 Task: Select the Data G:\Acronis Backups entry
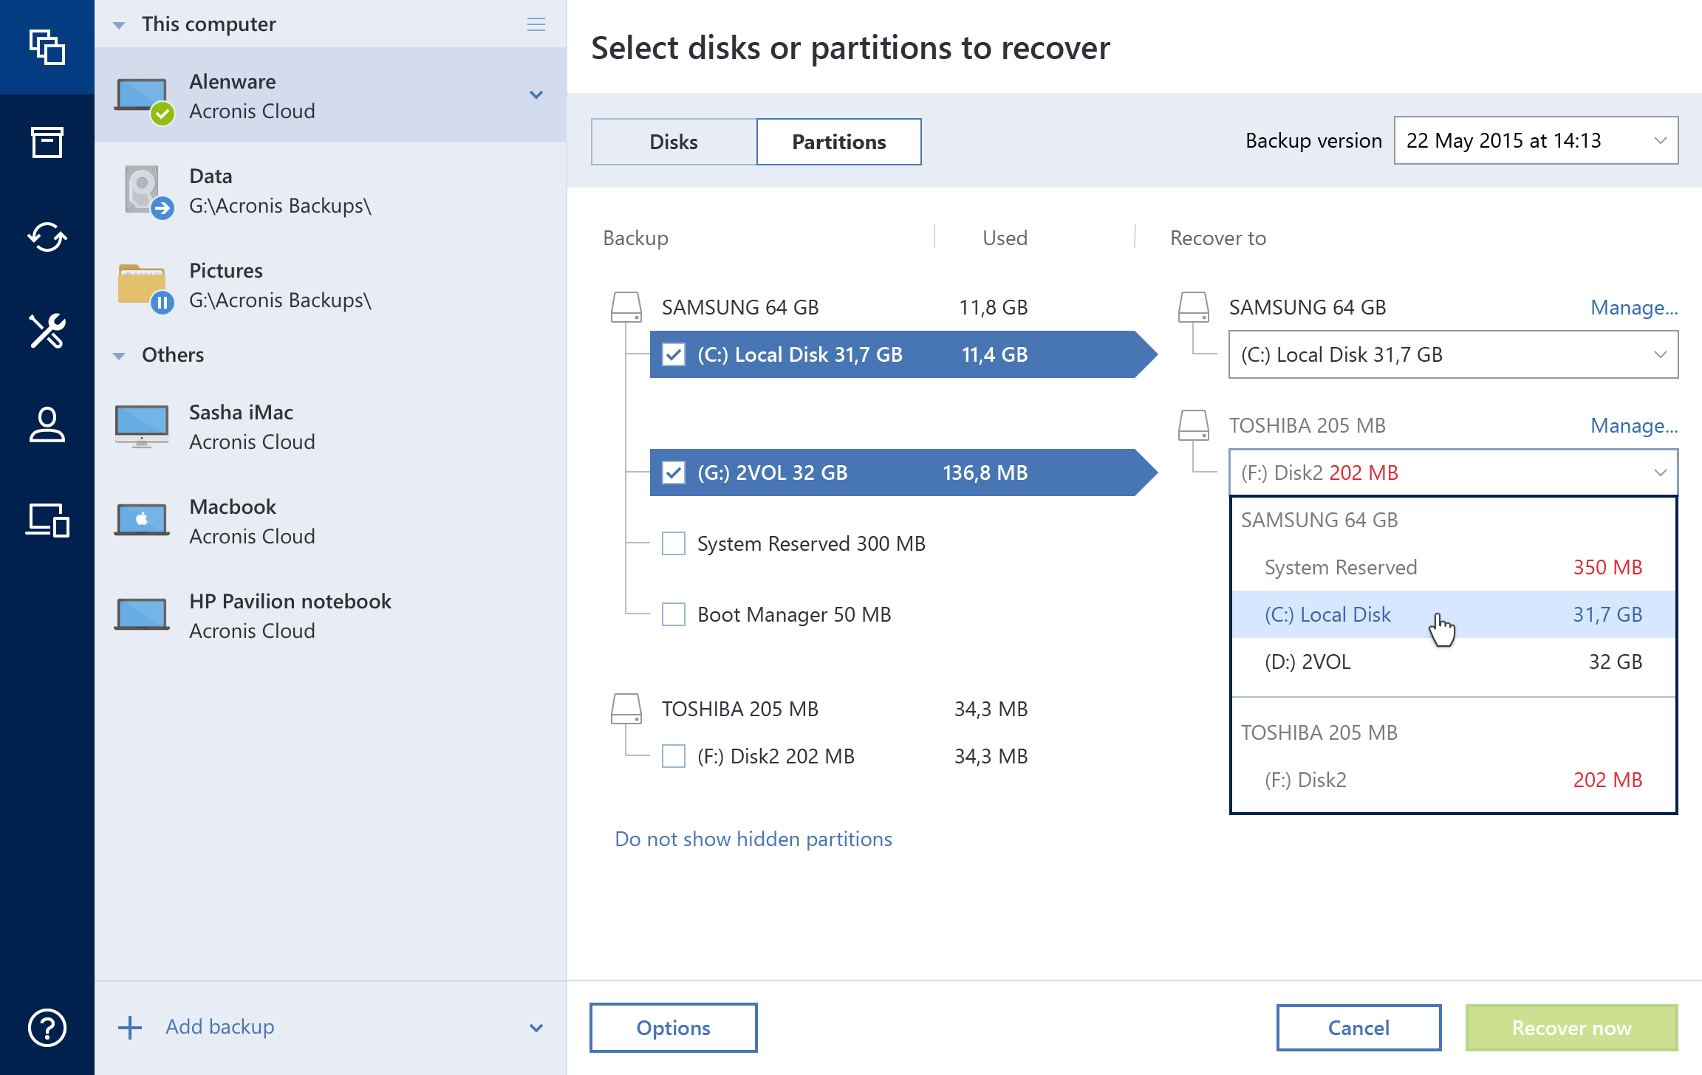331,190
